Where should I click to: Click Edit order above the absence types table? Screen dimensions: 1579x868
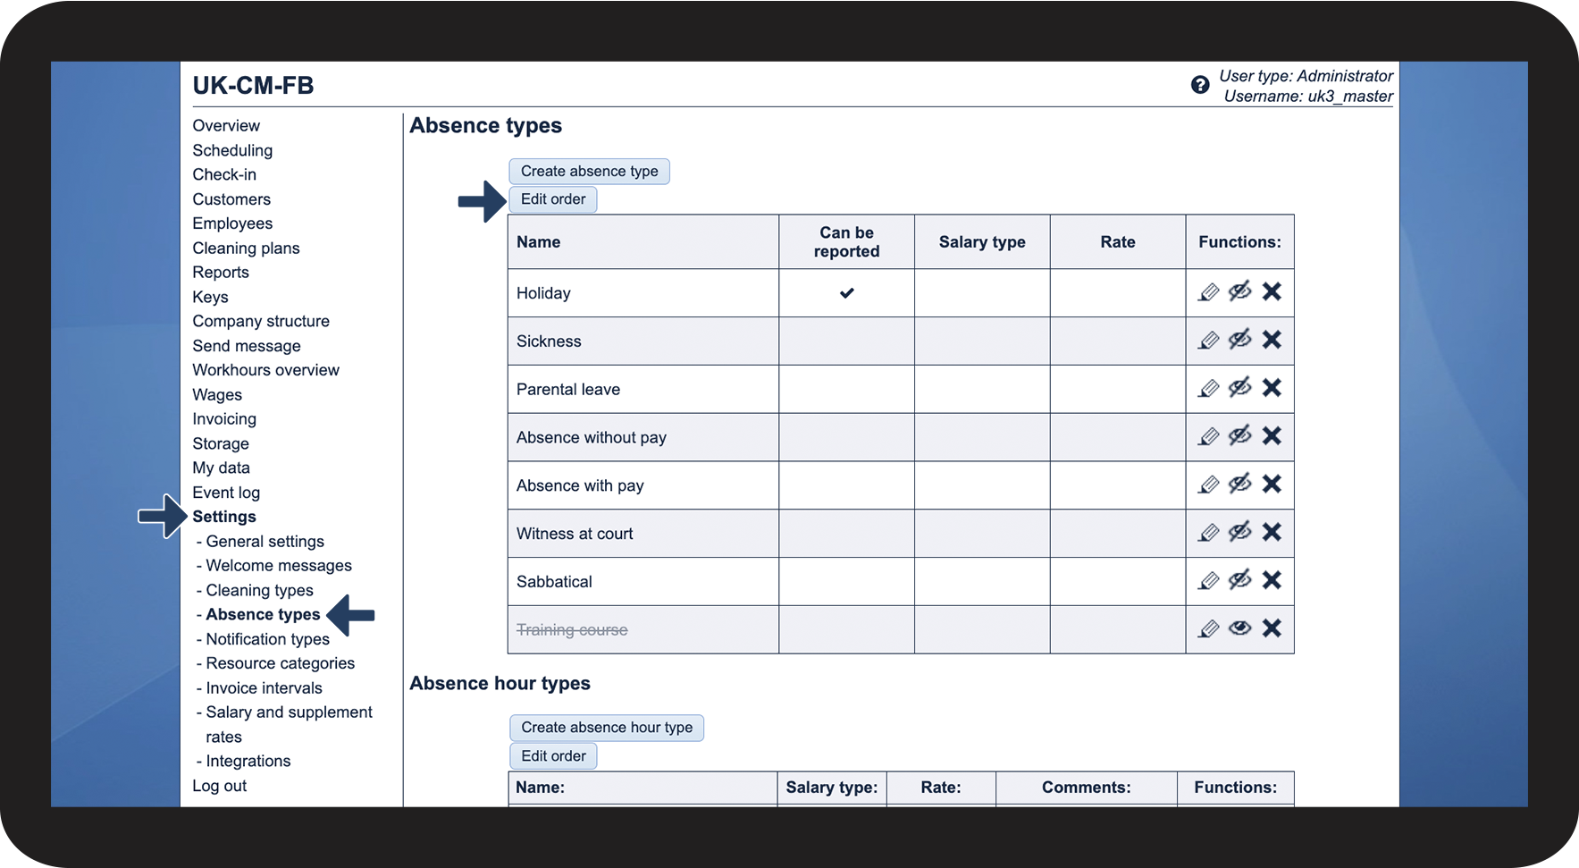click(553, 199)
